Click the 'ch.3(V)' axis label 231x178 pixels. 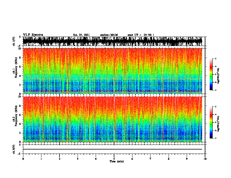(x=14, y=149)
